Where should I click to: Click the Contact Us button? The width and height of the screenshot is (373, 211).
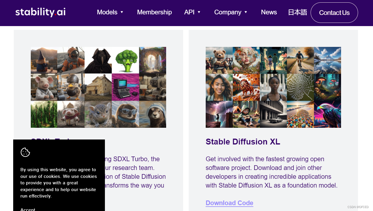[x=334, y=13]
